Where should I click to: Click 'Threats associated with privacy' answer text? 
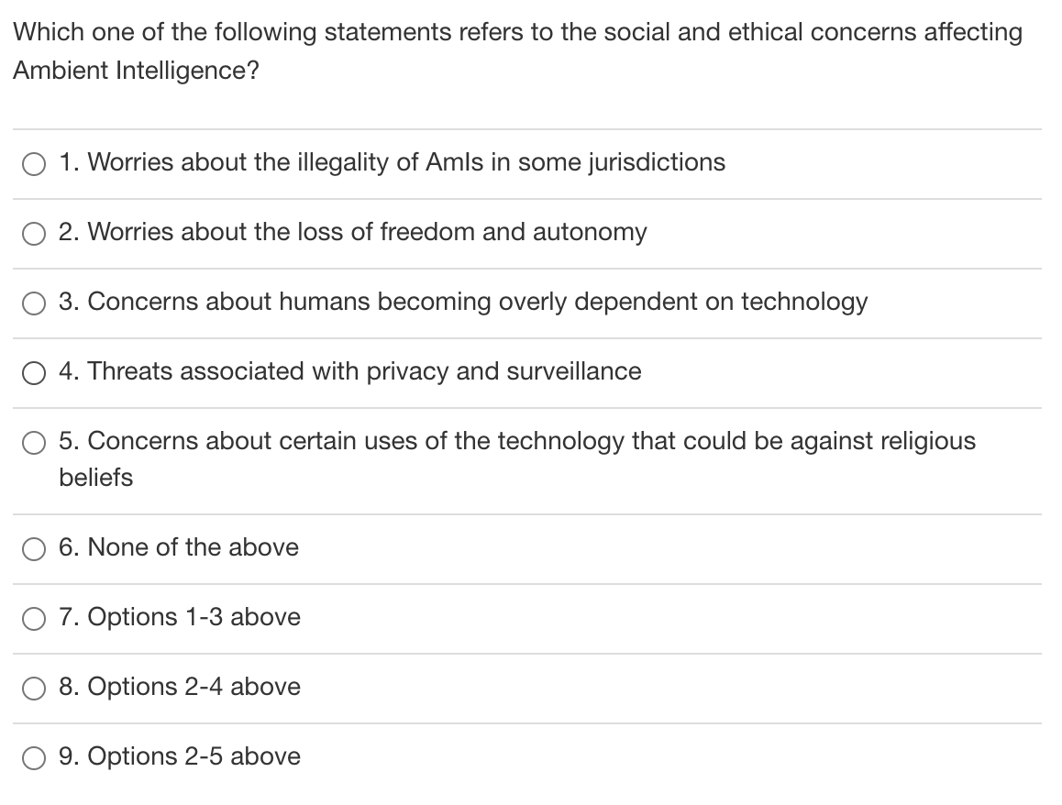pyautogui.click(x=268, y=371)
